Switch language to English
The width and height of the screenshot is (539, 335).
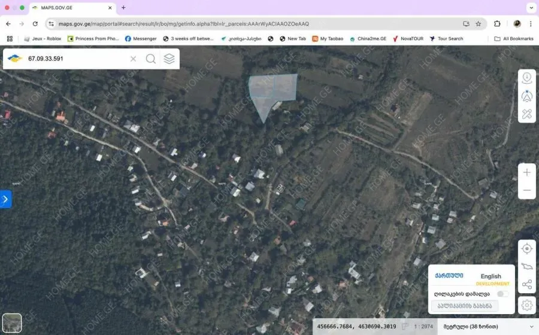pos(490,276)
